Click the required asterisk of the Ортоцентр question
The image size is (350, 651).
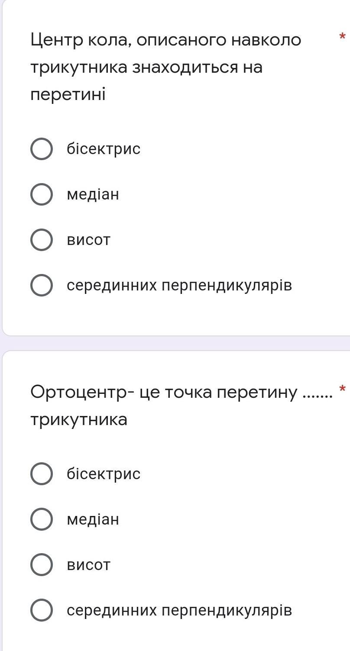click(342, 388)
